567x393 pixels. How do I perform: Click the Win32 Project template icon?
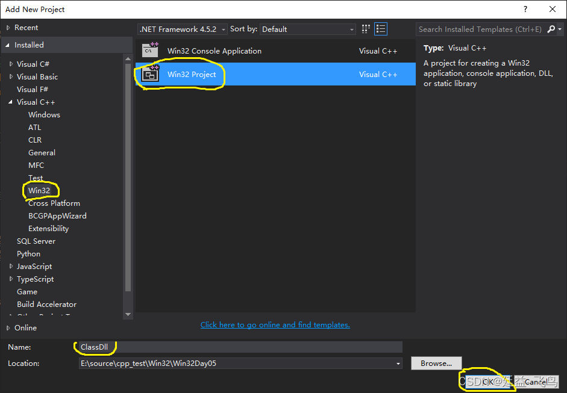pos(149,75)
